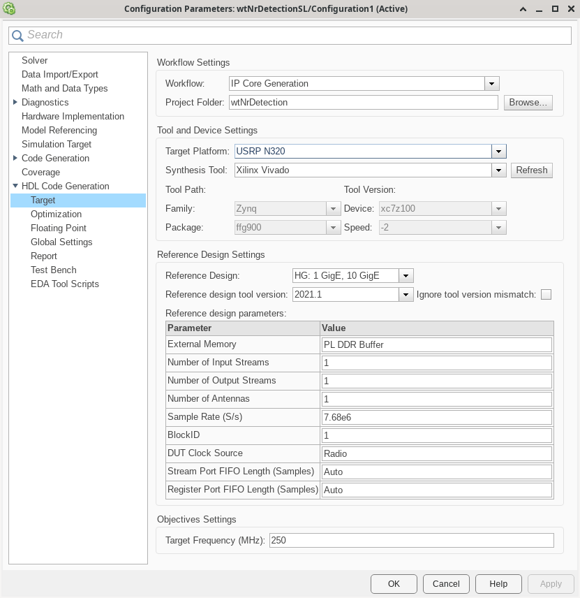Select Simulation Target category

tap(57, 144)
